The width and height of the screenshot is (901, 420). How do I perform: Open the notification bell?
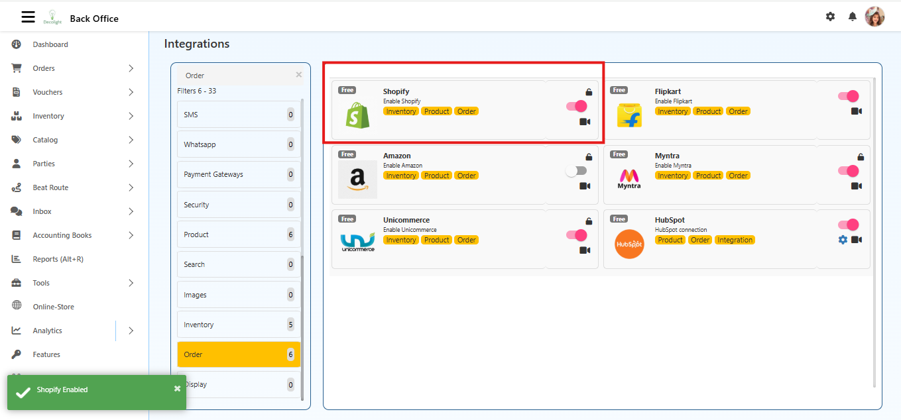click(852, 17)
